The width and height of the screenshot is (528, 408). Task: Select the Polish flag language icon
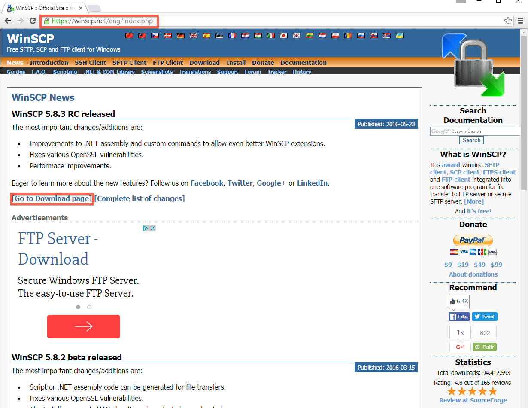(335, 36)
